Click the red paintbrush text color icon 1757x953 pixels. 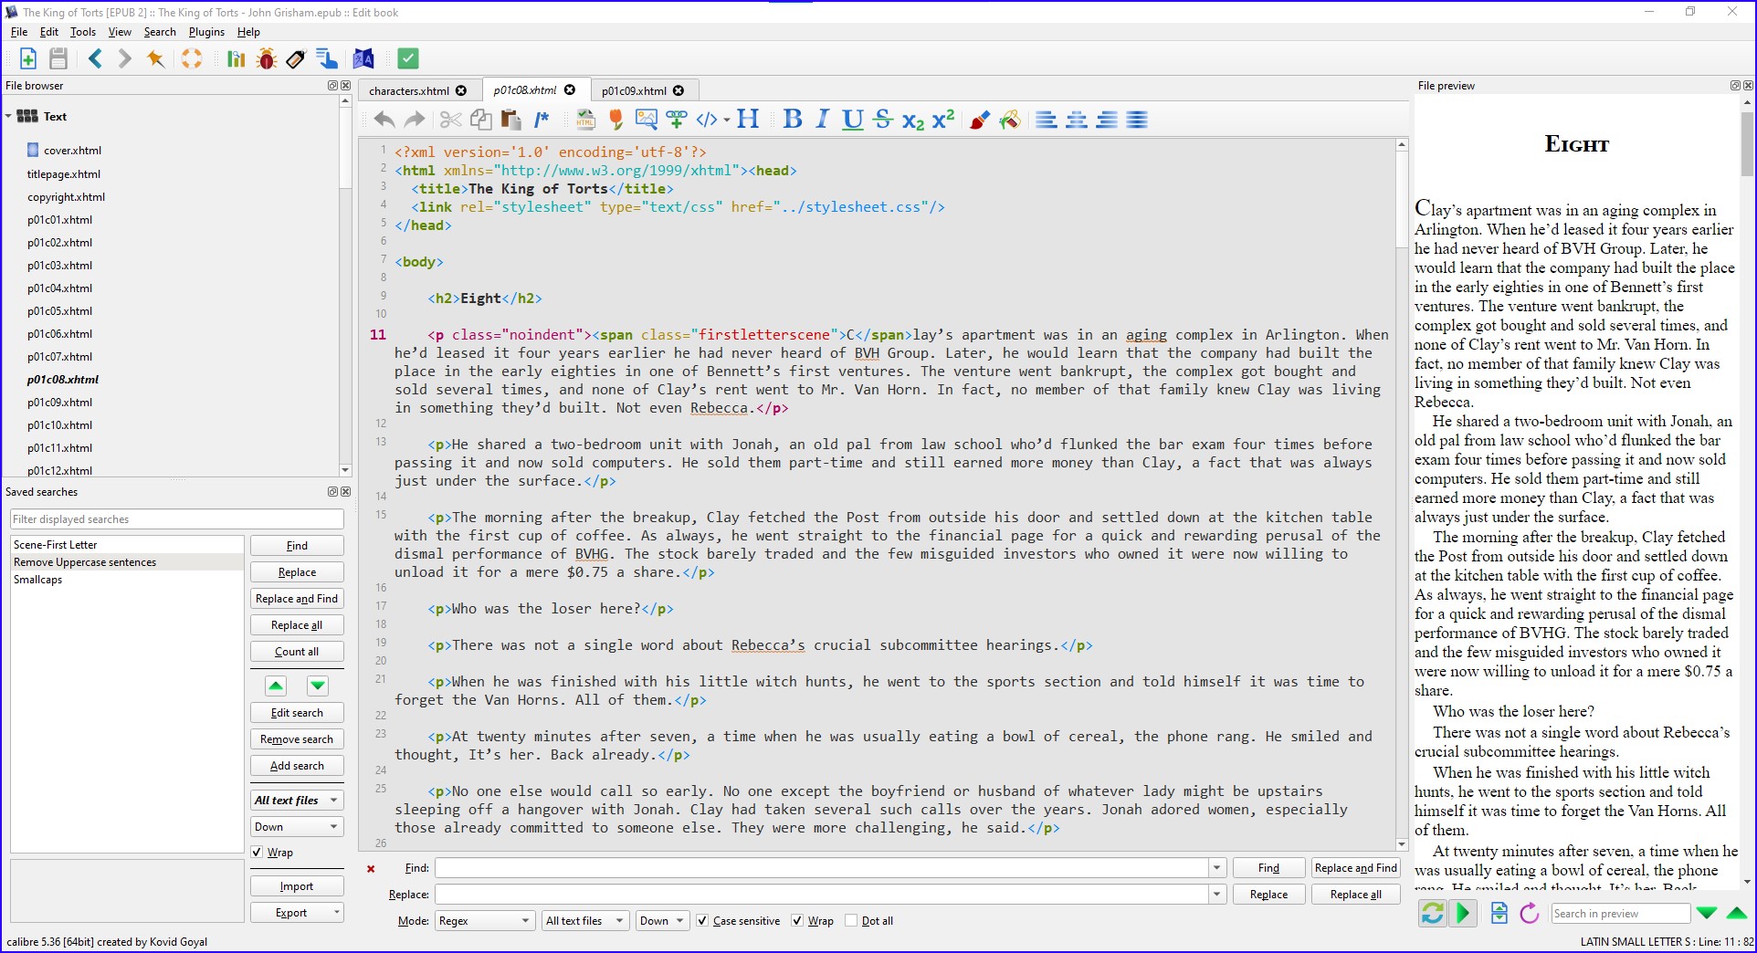[980, 120]
